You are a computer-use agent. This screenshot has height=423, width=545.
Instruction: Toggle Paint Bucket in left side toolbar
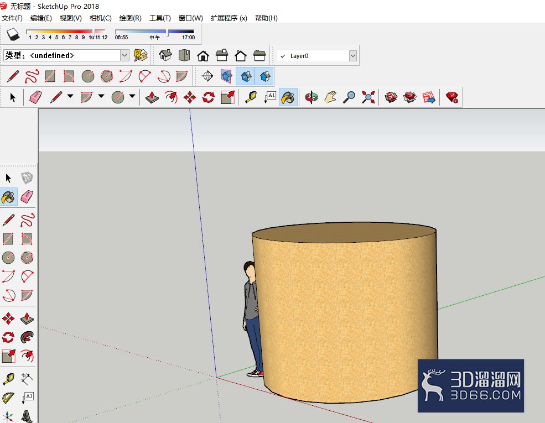(8, 197)
